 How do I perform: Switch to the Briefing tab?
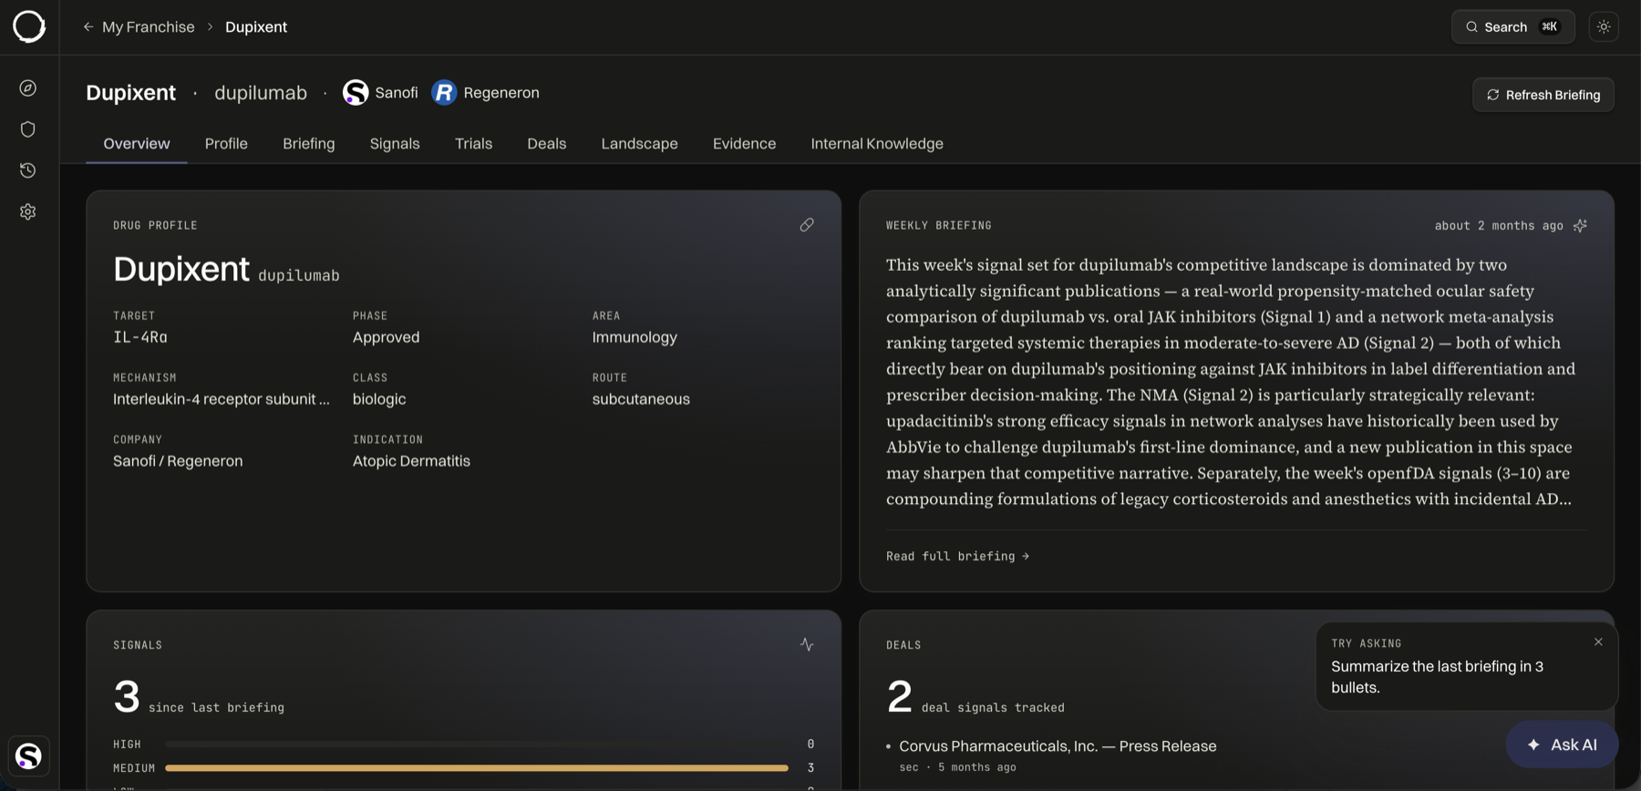tap(309, 144)
